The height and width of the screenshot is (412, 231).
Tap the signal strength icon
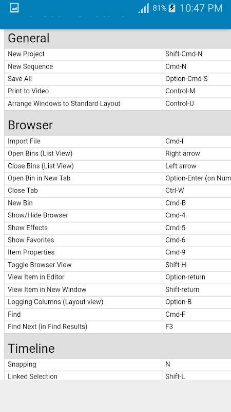(144, 8)
